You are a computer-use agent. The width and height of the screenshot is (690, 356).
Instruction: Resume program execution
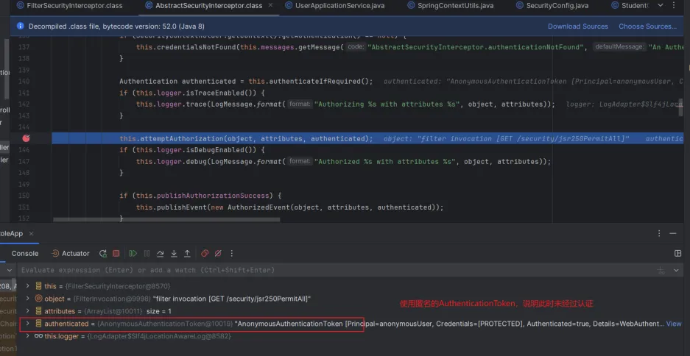[133, 254]
